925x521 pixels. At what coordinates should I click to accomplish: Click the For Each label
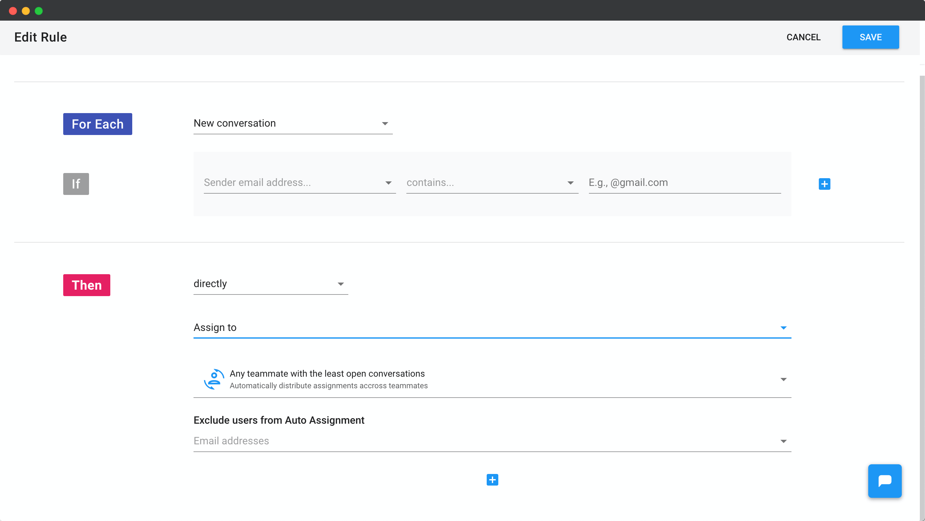point(97,124)
